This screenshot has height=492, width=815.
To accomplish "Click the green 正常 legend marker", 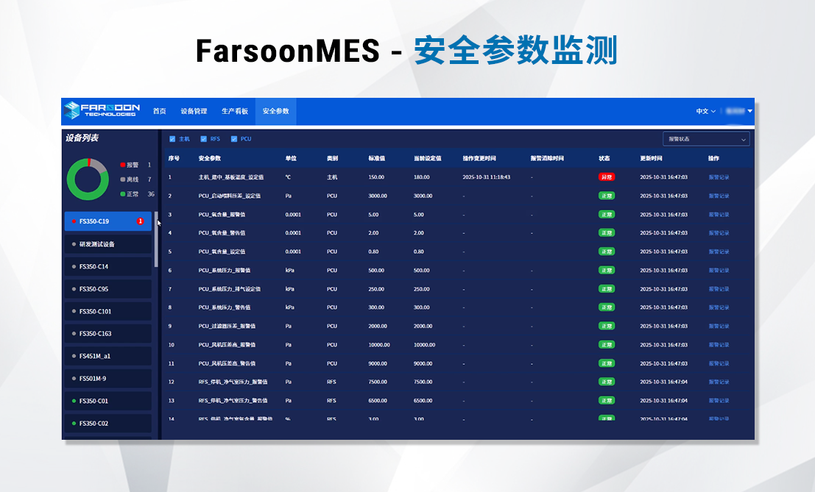I will click(122, 194).
